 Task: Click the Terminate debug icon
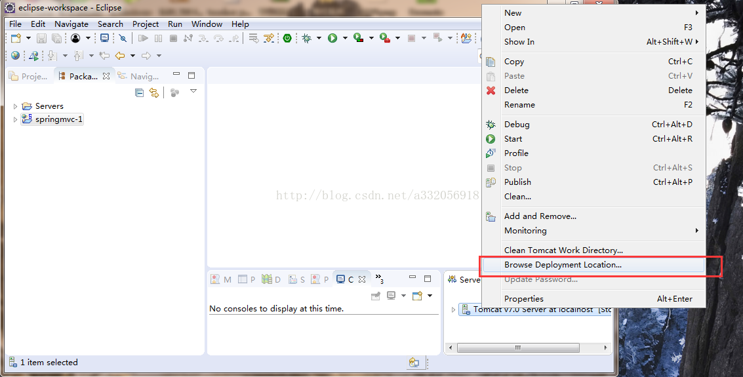pos(173,39)
